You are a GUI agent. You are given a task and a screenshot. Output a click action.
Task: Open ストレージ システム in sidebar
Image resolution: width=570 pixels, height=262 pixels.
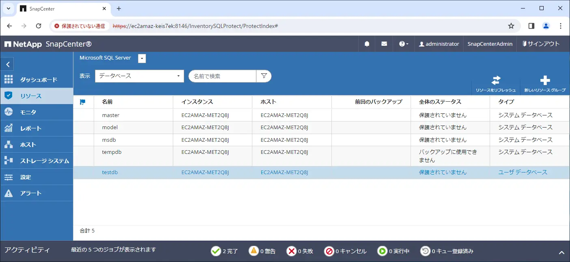coord(37,161)
